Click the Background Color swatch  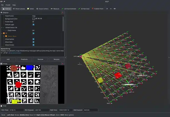(34, 19)
